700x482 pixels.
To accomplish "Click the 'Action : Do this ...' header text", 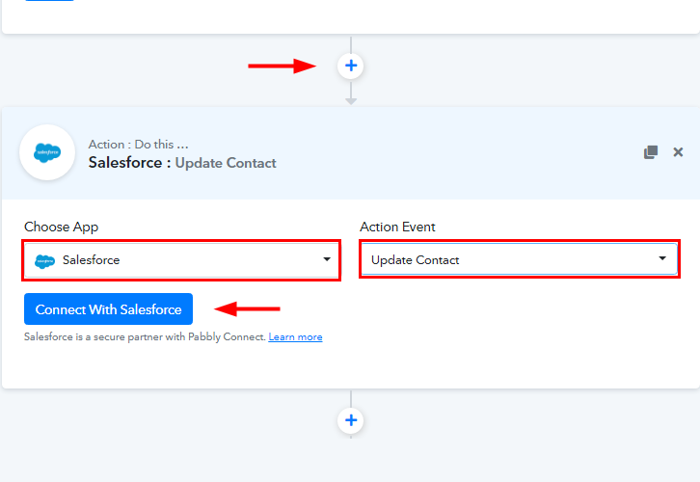I will click(x=139, y=145).
